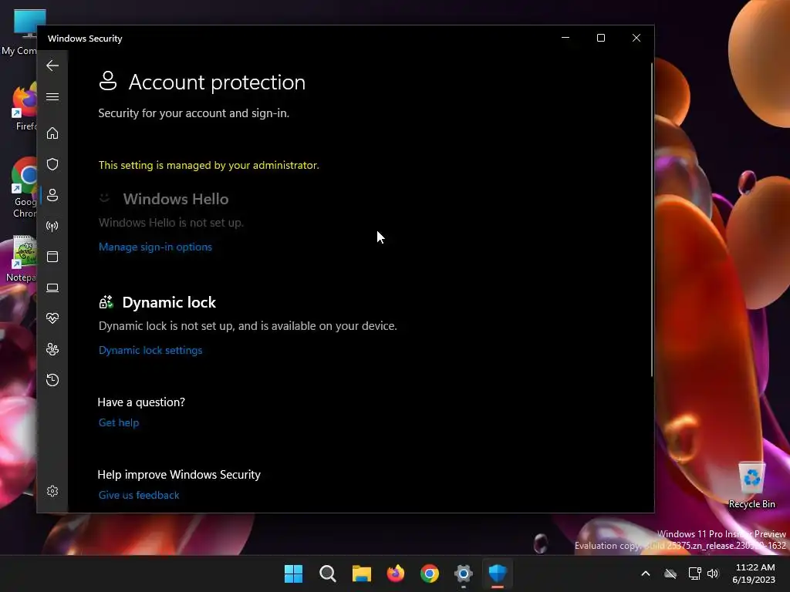
Task: Open Settings gear in Windows Security sidebar
Action: (x=52, y=491)
